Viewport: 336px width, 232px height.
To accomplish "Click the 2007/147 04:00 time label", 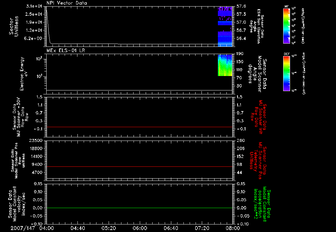I will 32,228.
